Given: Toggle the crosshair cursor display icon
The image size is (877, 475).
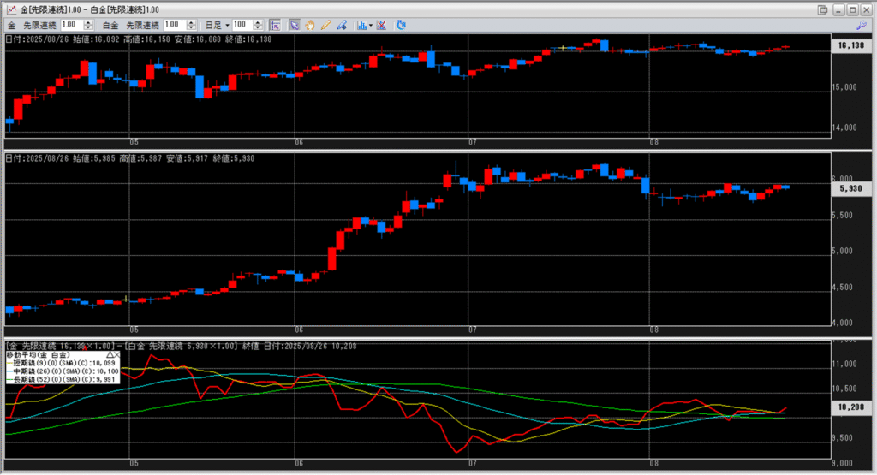Looking at the screenshot, I should click(x=275, y=25).
